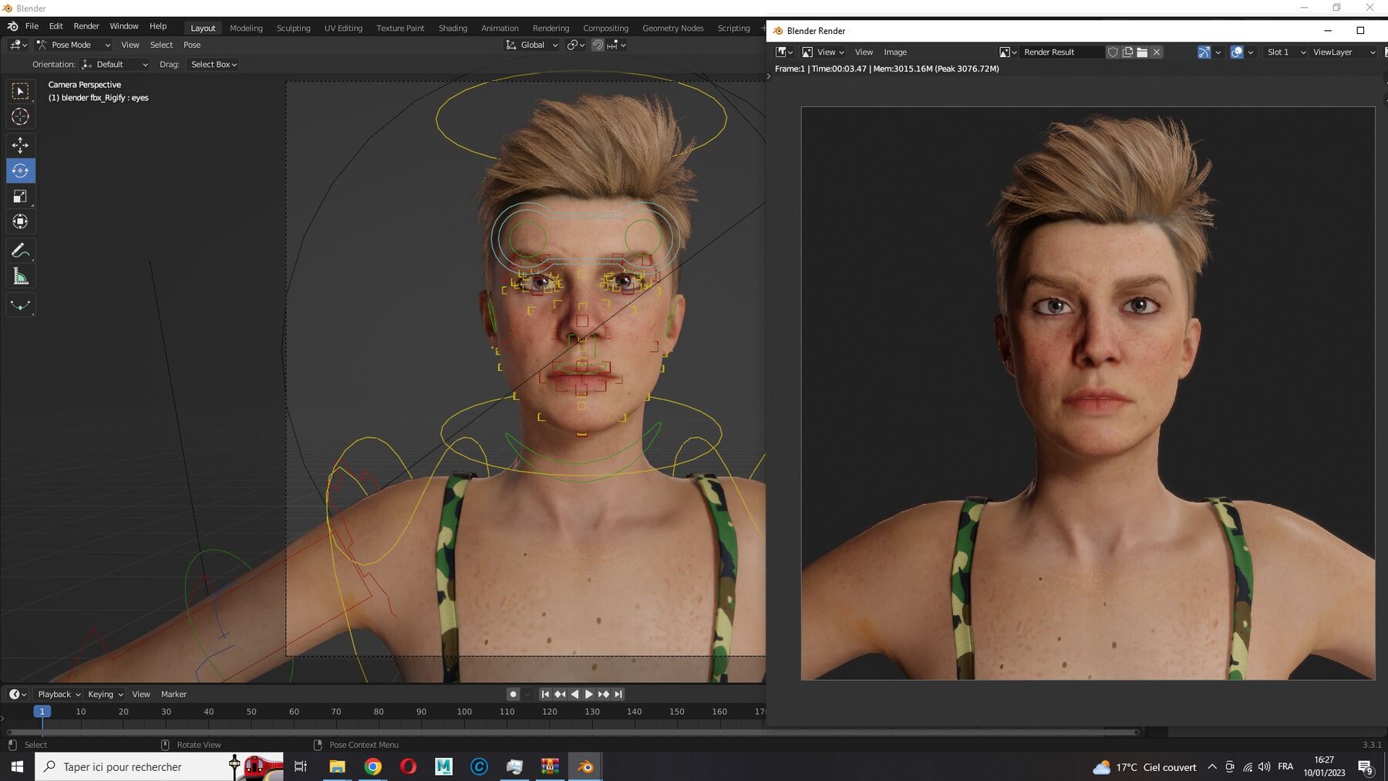Select the Select Box tool in left toolbar
The image size is (1388, 781).
coord(21,91)
